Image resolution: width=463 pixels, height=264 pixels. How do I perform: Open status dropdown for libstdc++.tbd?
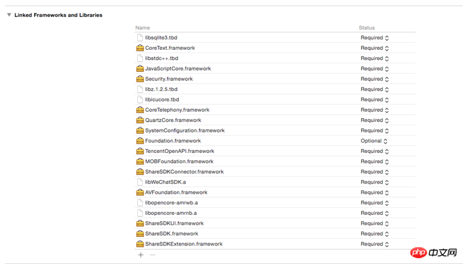[x=374, y=58]
